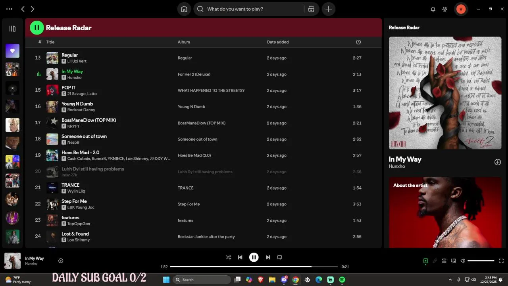Pause playback in bottom player
The width and height of the screenshot is (508, 286).
pos(254,257)
